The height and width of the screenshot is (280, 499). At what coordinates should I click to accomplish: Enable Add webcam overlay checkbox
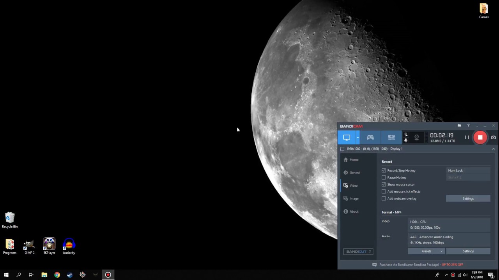tap(384, 199)
